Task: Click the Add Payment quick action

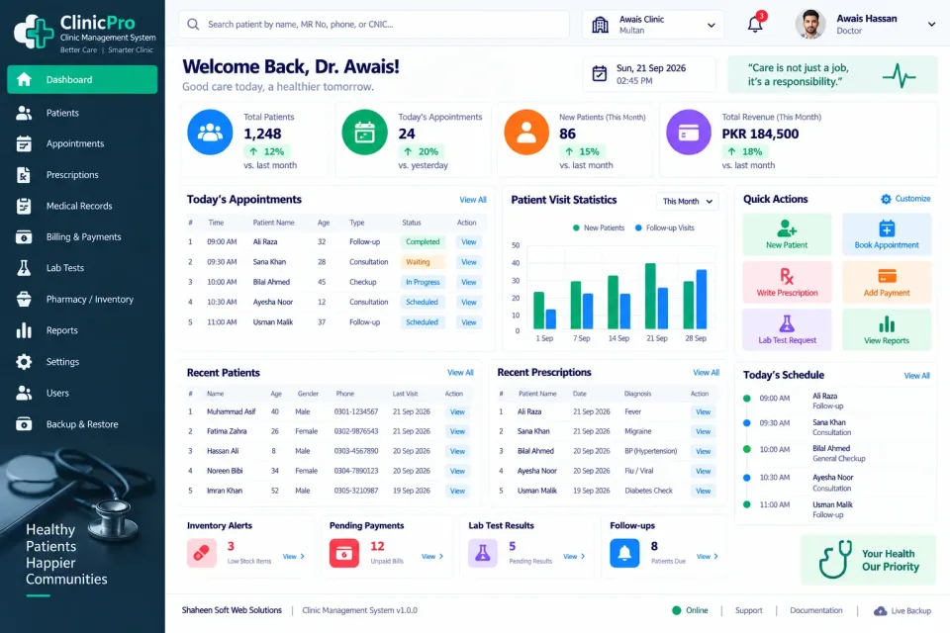Action: (x=887, y=282)
